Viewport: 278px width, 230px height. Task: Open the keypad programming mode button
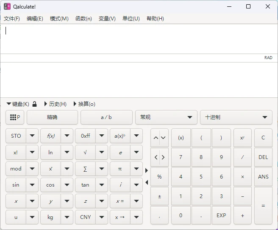click(x=15, y=117)
